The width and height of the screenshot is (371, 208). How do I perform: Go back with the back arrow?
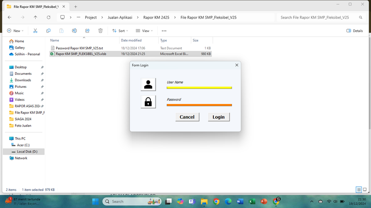coord(9,17)
